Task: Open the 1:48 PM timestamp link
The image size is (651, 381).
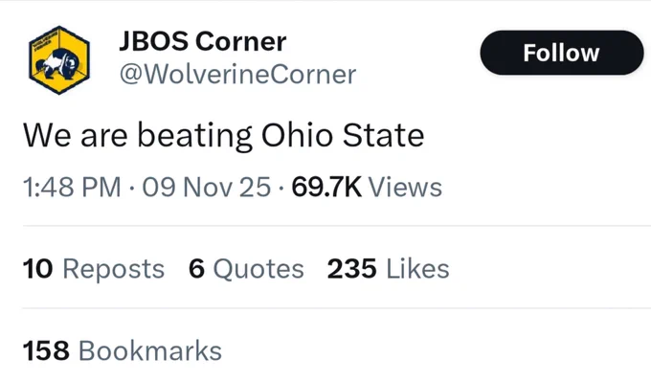Action: click(72, 187)
